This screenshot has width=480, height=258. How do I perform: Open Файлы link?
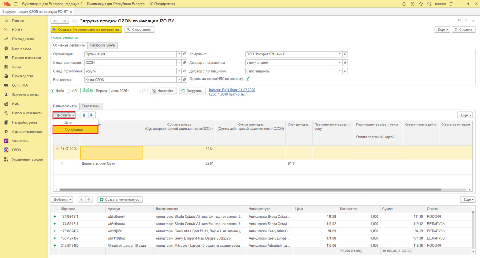point(88,90)
